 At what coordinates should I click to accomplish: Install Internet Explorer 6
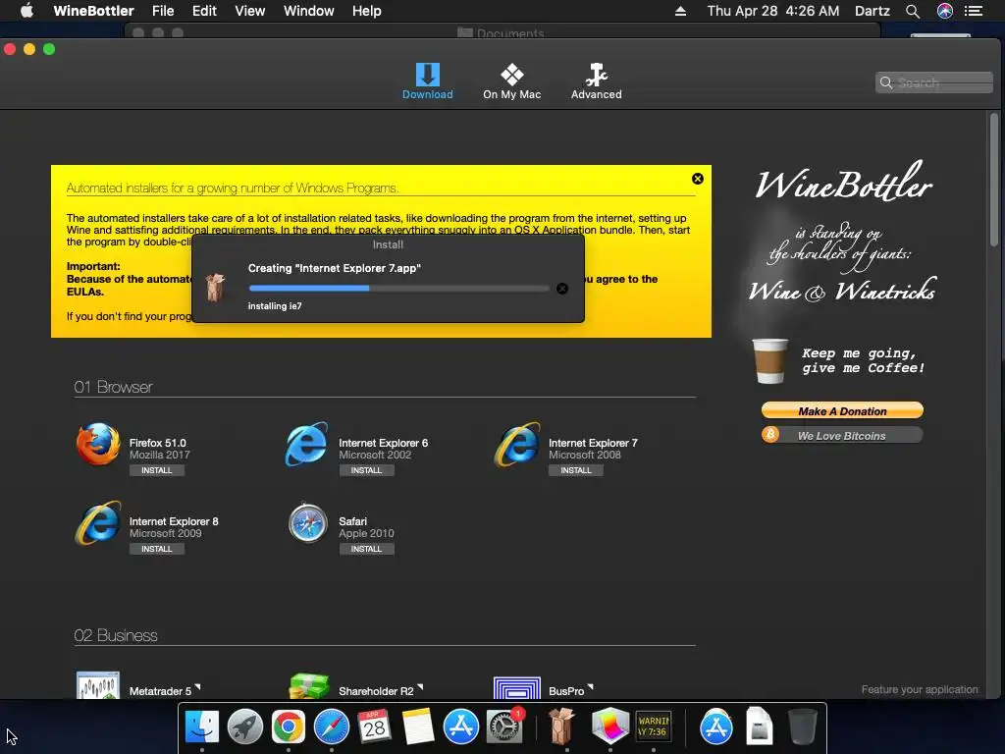(366, 470)
